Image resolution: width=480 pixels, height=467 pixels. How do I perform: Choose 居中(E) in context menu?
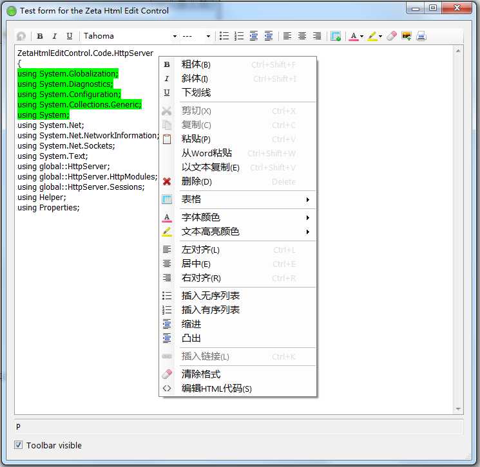coord(238,264)
